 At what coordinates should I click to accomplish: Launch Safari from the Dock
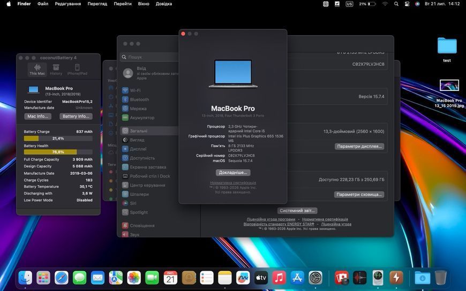pos(62,278)
